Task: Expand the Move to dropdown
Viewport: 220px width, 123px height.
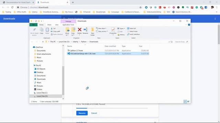Action: (67, 34)
